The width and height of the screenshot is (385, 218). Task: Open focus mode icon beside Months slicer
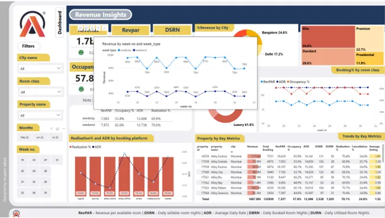(57, 128)
